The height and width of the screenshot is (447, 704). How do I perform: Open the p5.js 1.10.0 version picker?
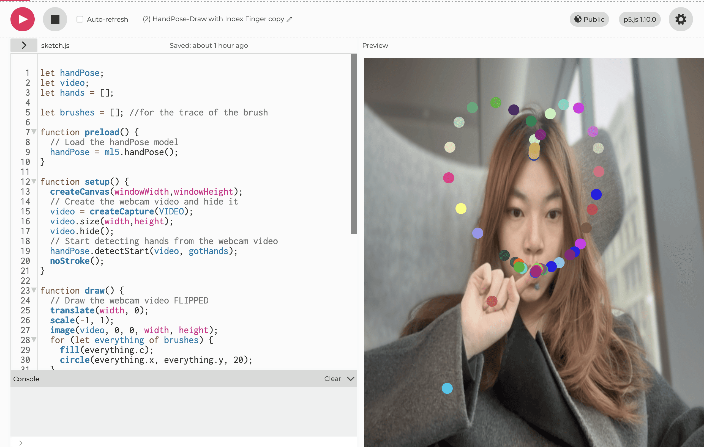coord(639,19)
